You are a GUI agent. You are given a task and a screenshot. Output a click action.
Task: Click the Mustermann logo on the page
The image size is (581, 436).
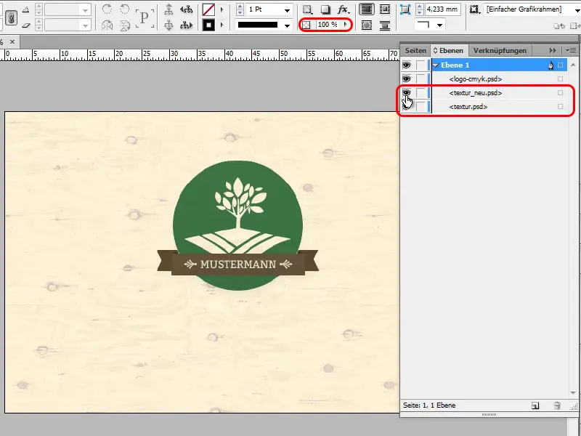coord(238,225)
